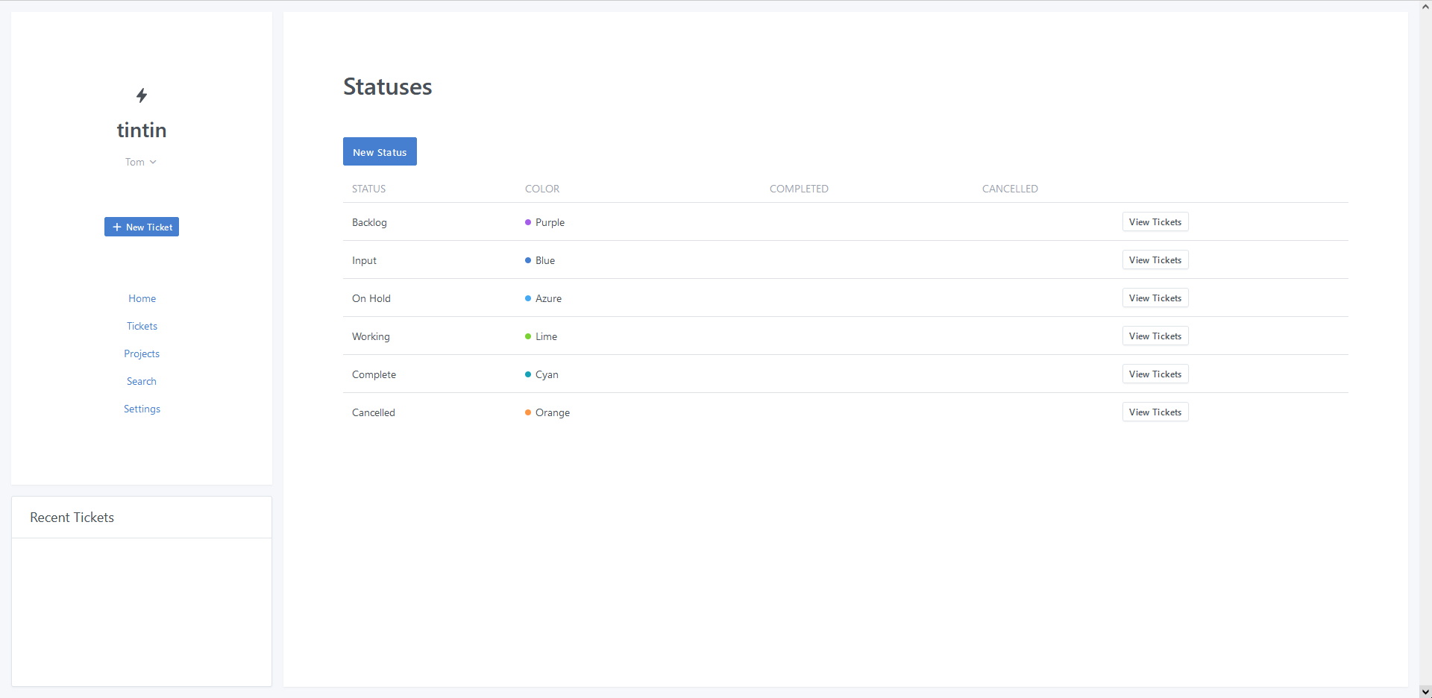View Tickets for Backlog status
Image resolution: width=1432 pixels, height=698 pixels.
1155,222
